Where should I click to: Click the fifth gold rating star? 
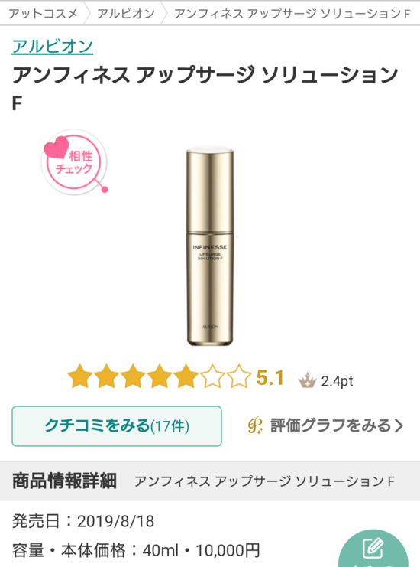[186, 376]
